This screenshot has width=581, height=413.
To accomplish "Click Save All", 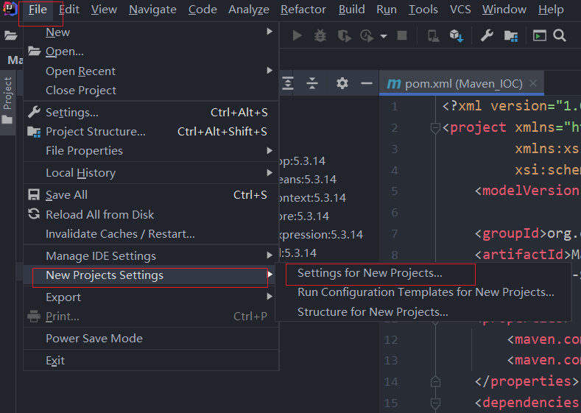I will pyautogui.click(x=151, y=195).
